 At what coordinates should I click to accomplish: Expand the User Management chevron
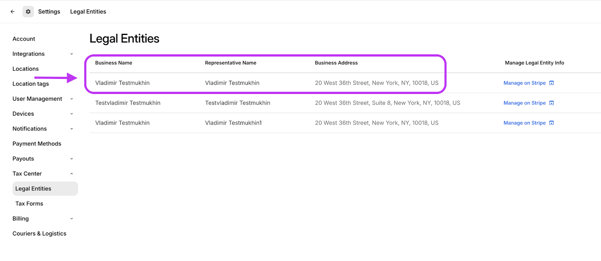pyautogui.click(x=72, y=99)
